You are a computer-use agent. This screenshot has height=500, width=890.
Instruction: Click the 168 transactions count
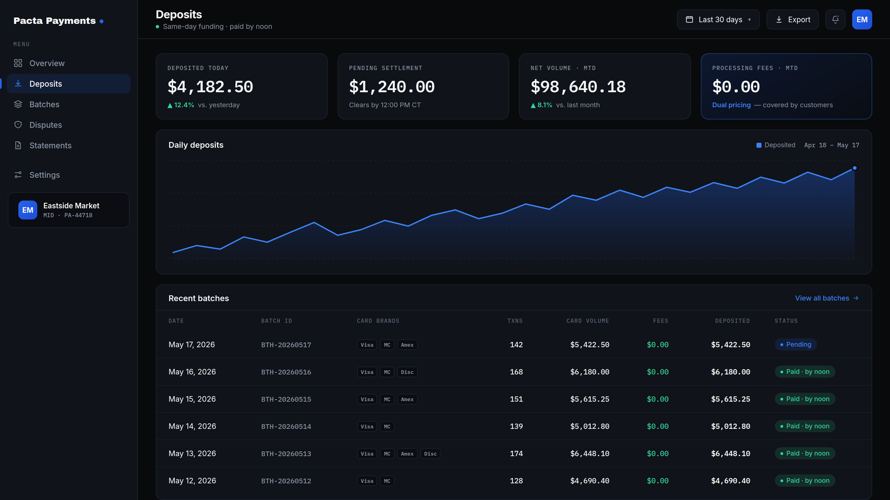pos(516,372)
